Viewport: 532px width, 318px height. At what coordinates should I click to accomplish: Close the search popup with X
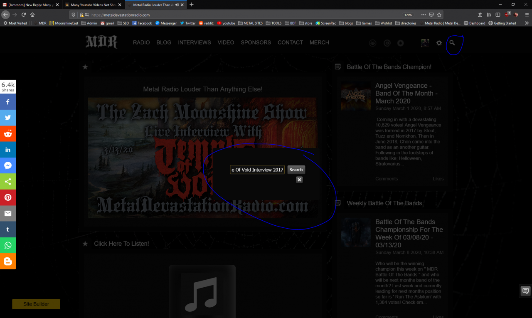[x=299, y=180]
